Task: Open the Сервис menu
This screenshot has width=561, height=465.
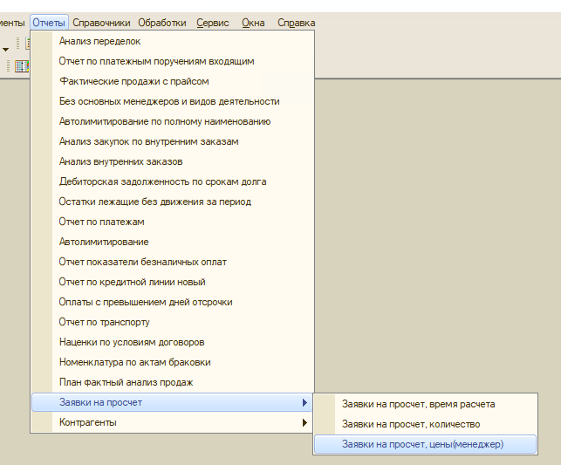Action: point(213,23)
